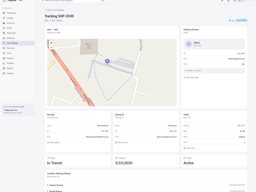The height and width of the screenshot is (192, 256).
Task: Click the purple location pin on map
Action: (107, 61)
